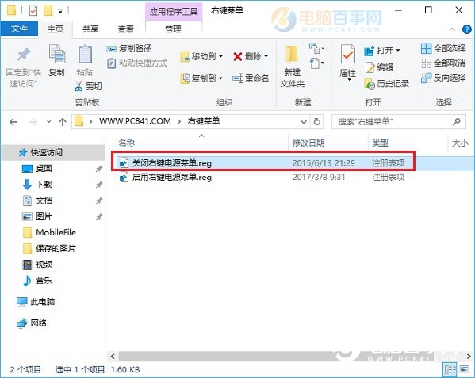Click 粘贴快捷方式 (Paste shortcut)

click(x=137, y=63)
